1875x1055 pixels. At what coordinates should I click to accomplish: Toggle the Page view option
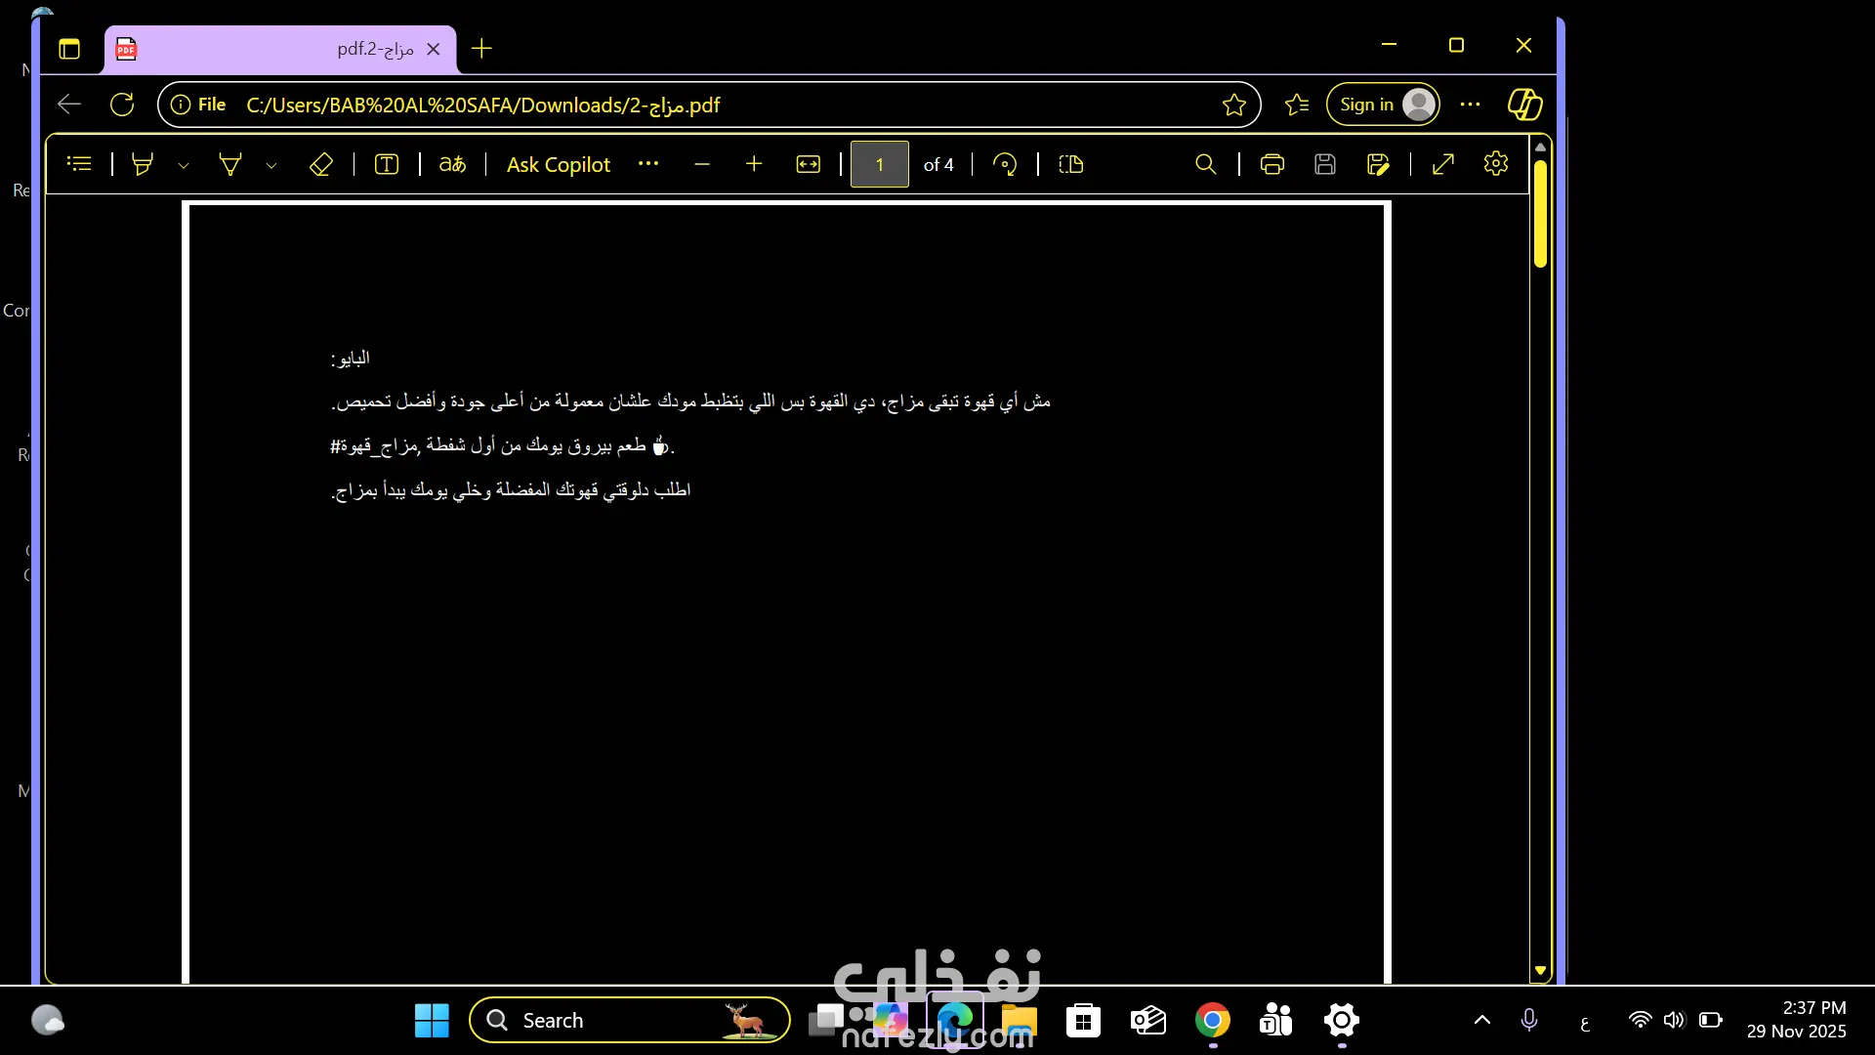coord(1071,164)
